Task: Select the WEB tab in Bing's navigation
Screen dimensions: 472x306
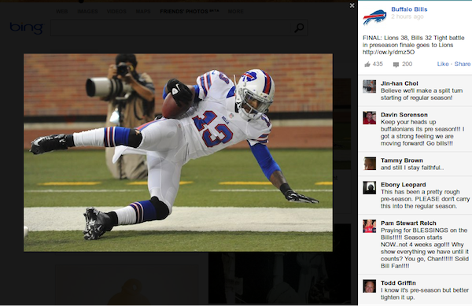Action: coord(61,12)
